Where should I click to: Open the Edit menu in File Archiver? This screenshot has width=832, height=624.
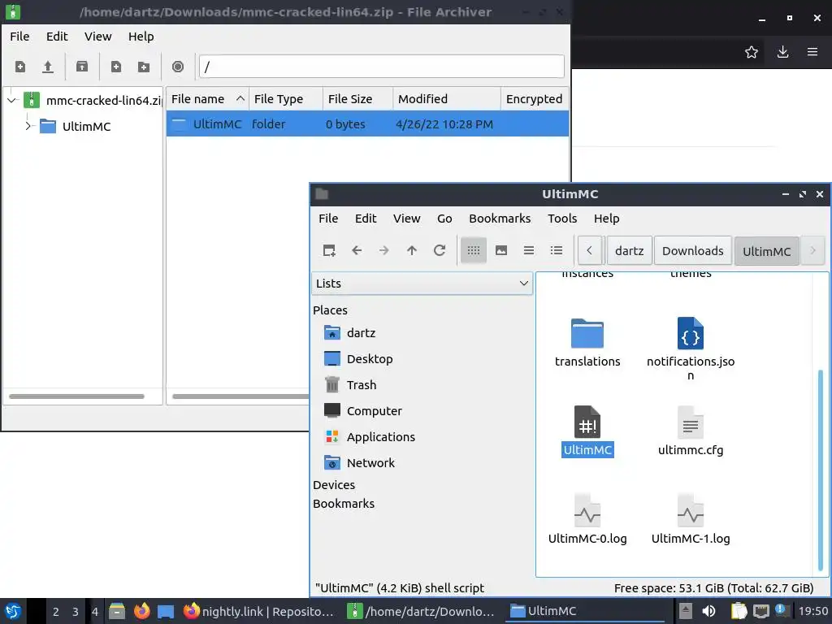point(57,36)
